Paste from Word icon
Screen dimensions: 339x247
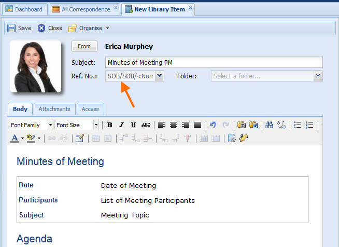point(253,125)
